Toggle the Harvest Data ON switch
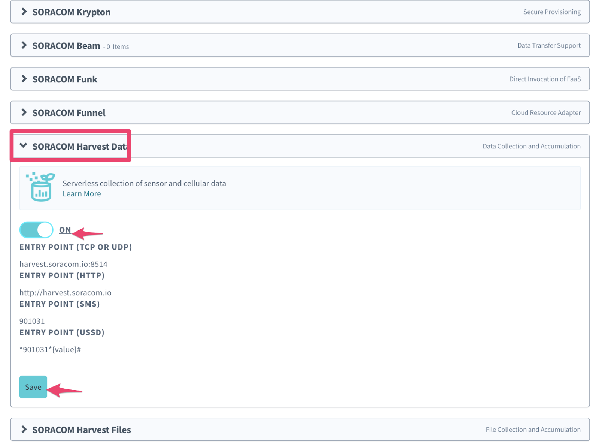The height and width of the screenshot is (446, 599). pos(36,230)
